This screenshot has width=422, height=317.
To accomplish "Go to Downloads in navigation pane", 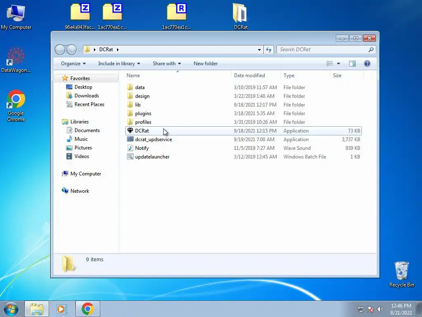I will click(87, 96).
